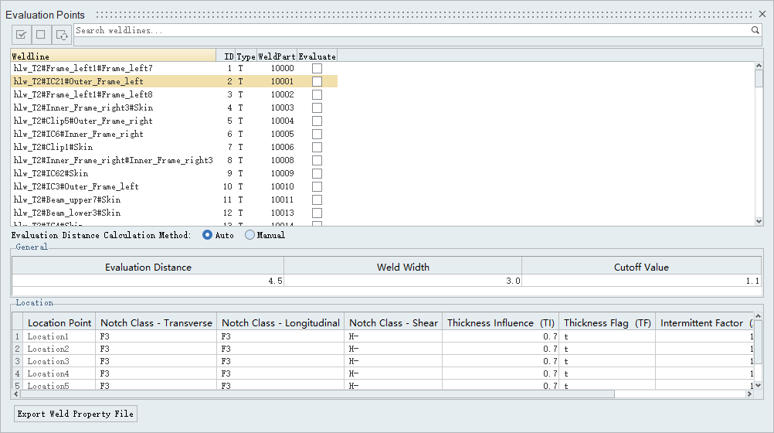Choose the Manual calculation method
Screen dimensions: 774x433
pyautogui.click(x=250, y=235)
